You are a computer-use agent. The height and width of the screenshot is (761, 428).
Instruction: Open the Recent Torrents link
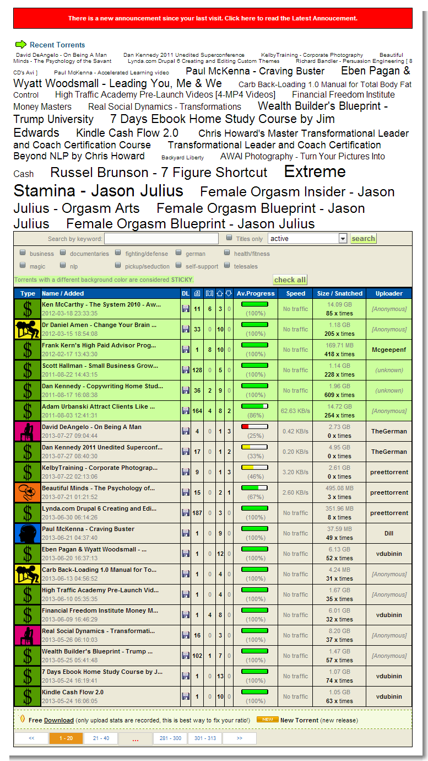pos(57,45)
